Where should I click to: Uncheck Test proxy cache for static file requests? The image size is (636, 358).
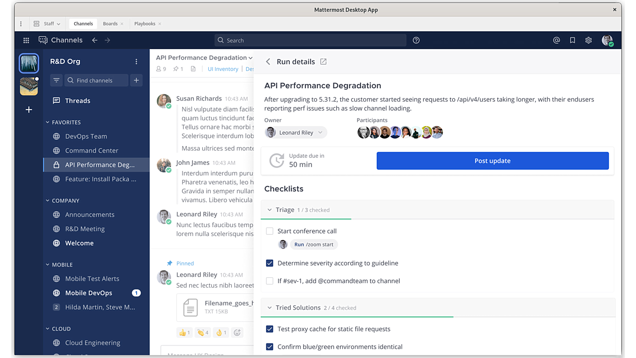coord(269,329)
